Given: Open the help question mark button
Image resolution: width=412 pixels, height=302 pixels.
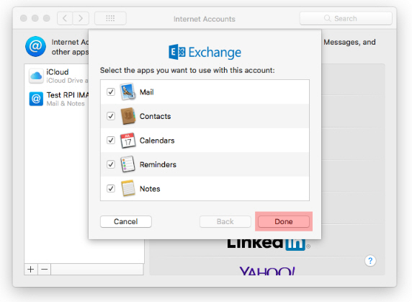Looking at the screenshot, I should (370, 261).
